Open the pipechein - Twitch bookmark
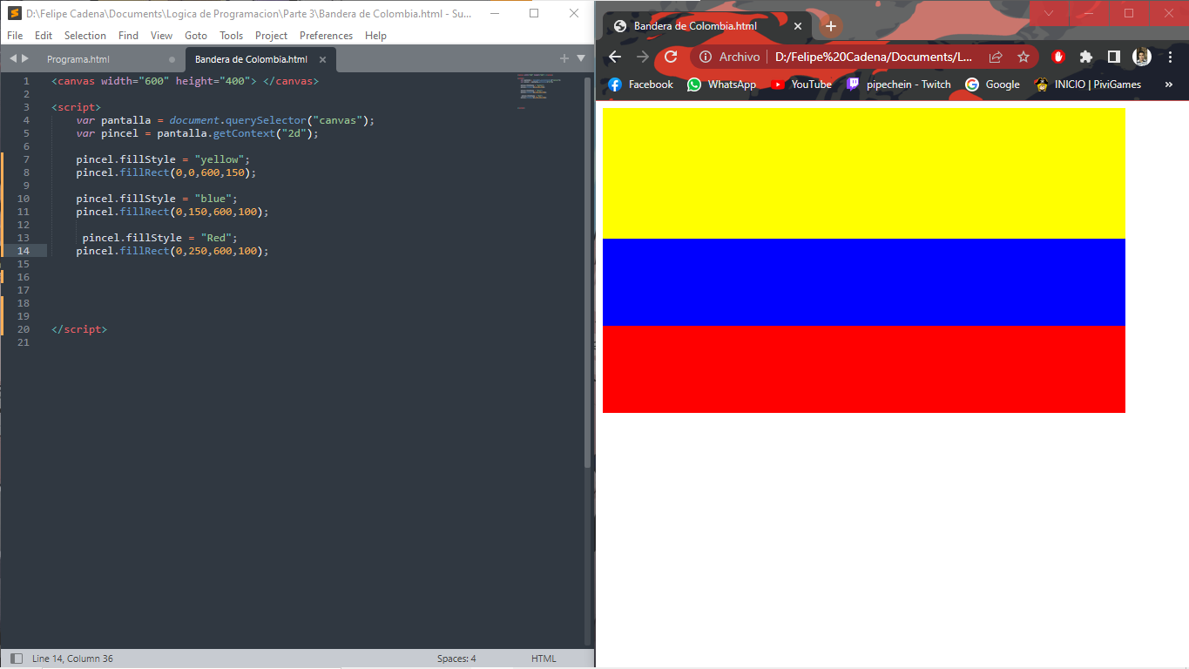This screenshot has height=669, width=1189. pyautogui.click(x=899, y=84)
